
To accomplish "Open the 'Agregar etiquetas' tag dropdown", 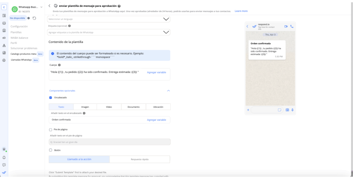I will coord(109,32).
